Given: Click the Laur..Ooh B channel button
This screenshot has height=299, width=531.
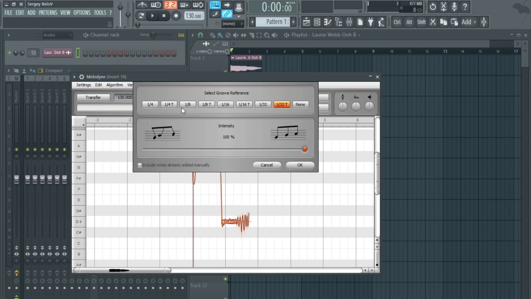Looking at the screenshot, I should [x=58, y=52].
